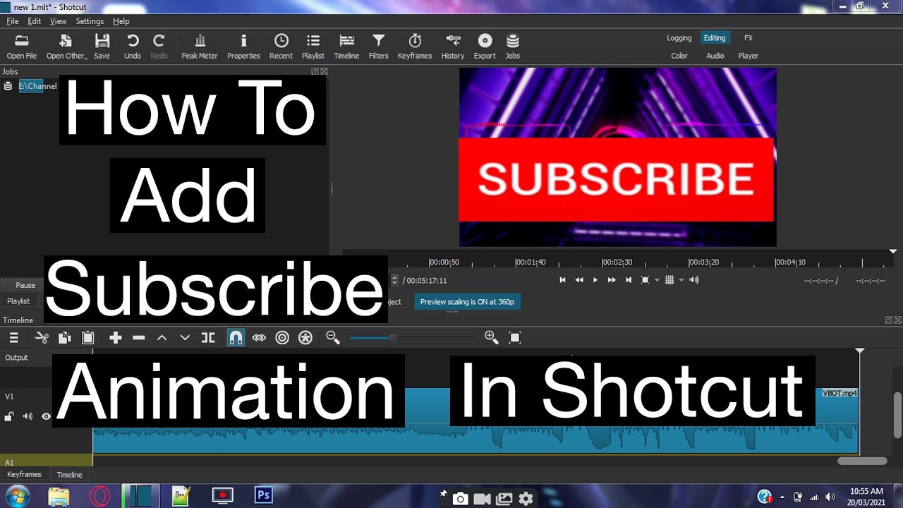Viewport: 903px width, 508px height.
Task: Click the Redo toolbar icon
Action: [x=159, y=47]
